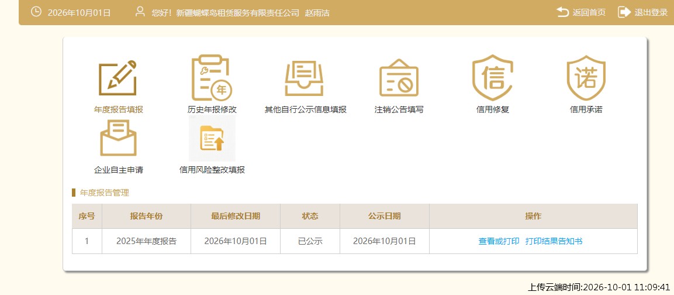Select the 信用修复 label
This screenshot has height=295, width=674.
pos(493,110)
